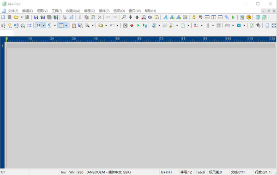Click the yellow ruler caret marker
The width and height of the screenshot is (277, 175).
6,40
